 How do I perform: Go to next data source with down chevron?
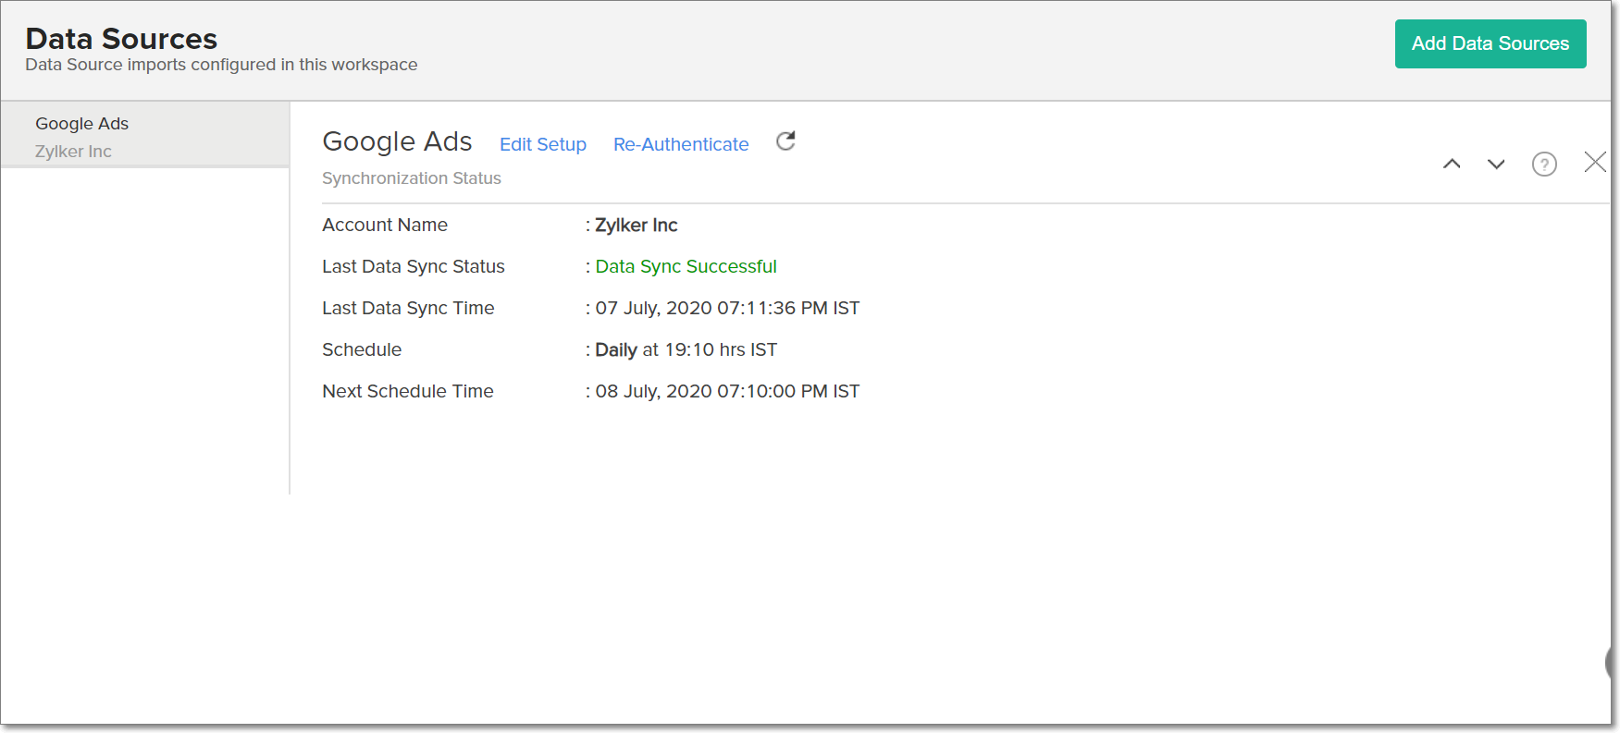[x=1496, y=164]
